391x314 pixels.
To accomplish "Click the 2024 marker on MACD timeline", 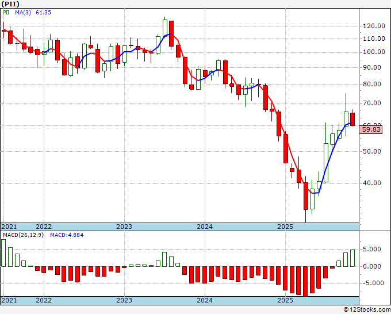I will pos(205,300).
